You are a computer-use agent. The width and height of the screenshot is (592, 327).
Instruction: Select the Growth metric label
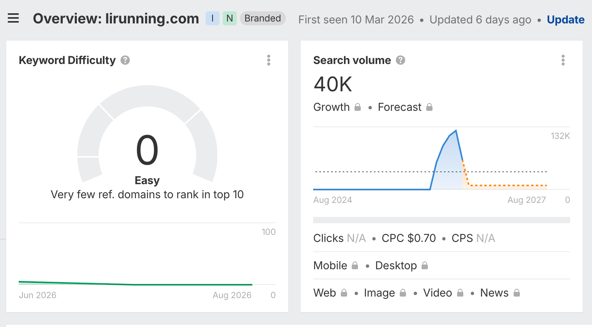(x=331, y=107)
